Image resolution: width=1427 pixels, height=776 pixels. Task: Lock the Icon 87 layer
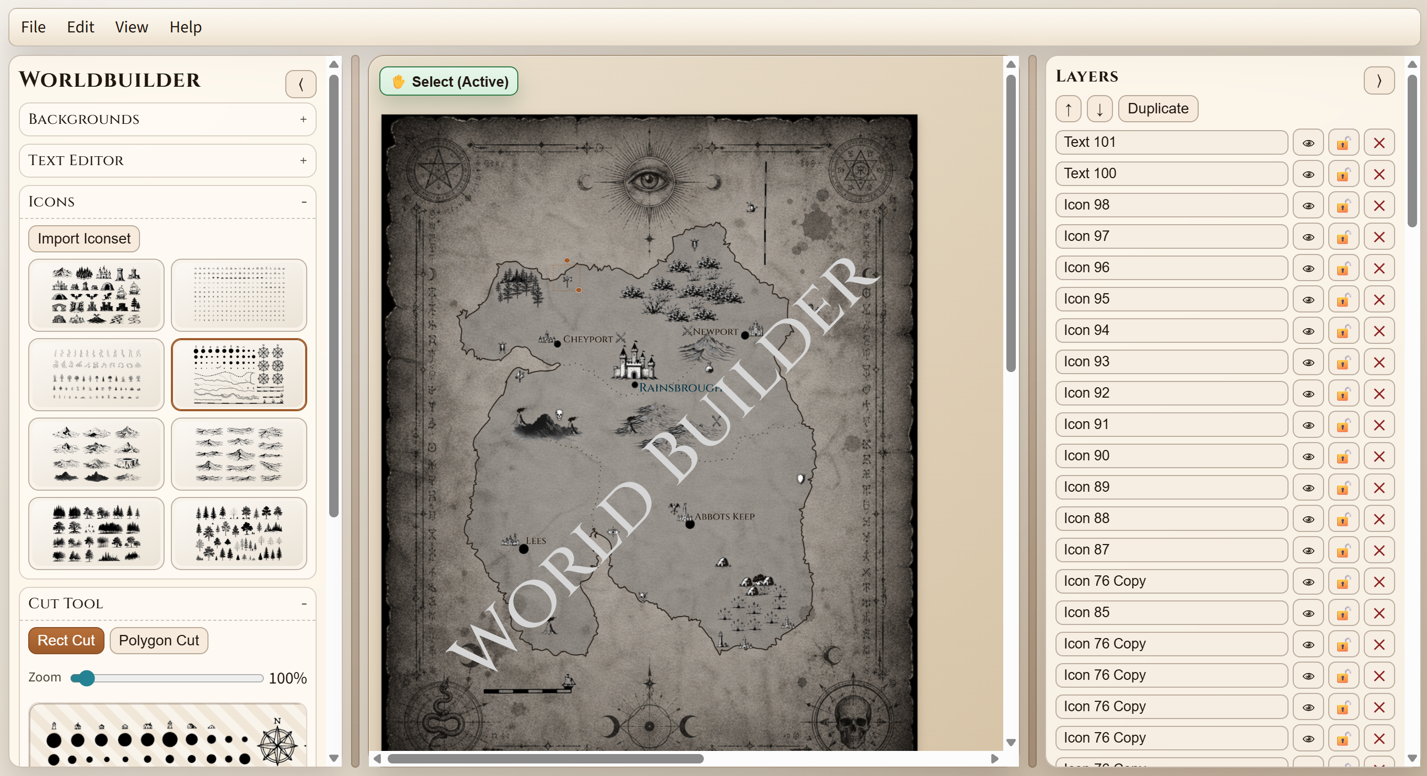tap(1343, 551)
